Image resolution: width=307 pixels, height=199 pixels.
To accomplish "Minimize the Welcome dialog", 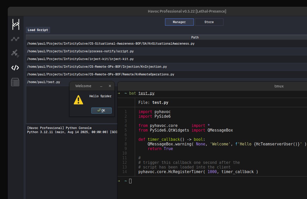I will click(x=101, y=86).
